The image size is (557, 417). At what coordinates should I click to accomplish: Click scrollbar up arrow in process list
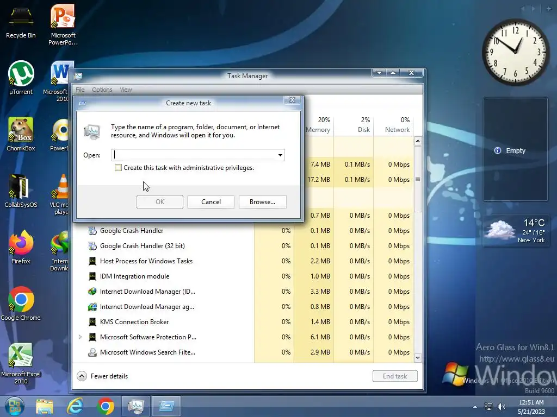click(x=418, y=141)
